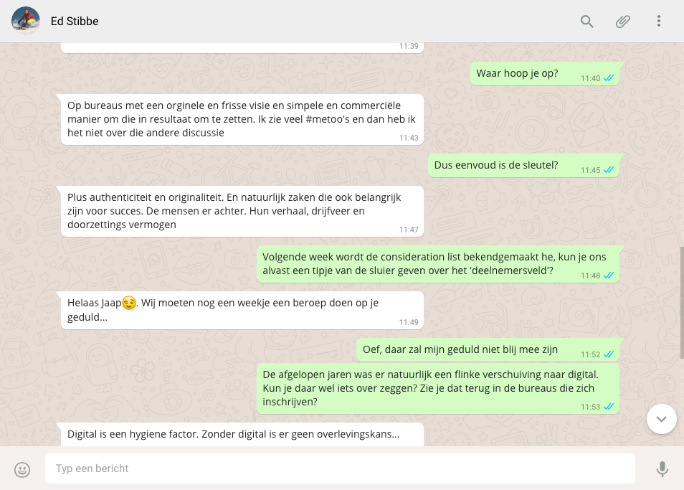
Task: Click read receipt ticks on 'Waar hoop je op?'
Action: [x=609, y=78]
